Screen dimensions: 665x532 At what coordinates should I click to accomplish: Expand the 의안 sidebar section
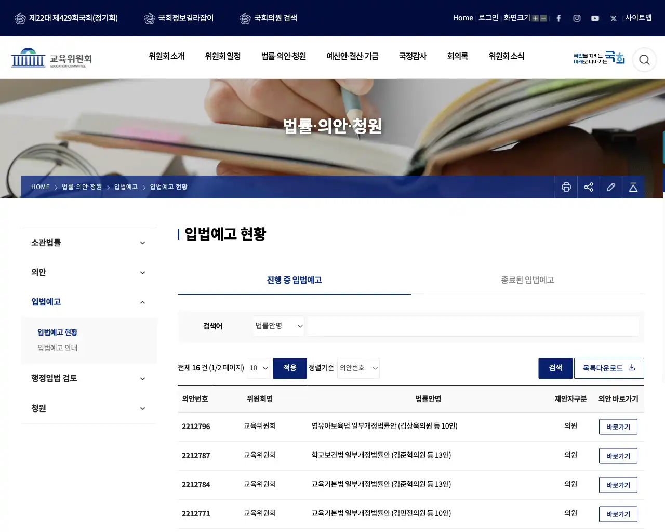[89, 272]
